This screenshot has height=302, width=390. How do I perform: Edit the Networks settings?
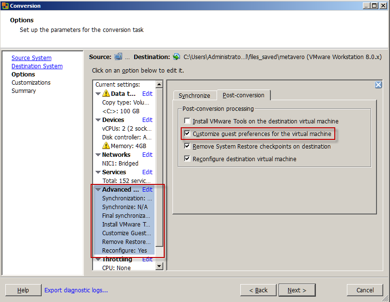(147, 154)
